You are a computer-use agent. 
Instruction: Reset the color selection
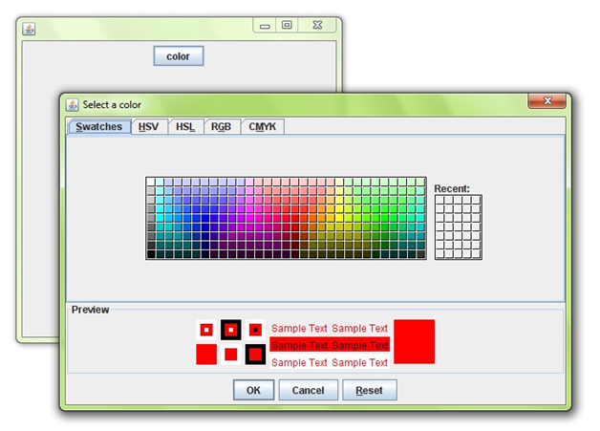point(369,390)
